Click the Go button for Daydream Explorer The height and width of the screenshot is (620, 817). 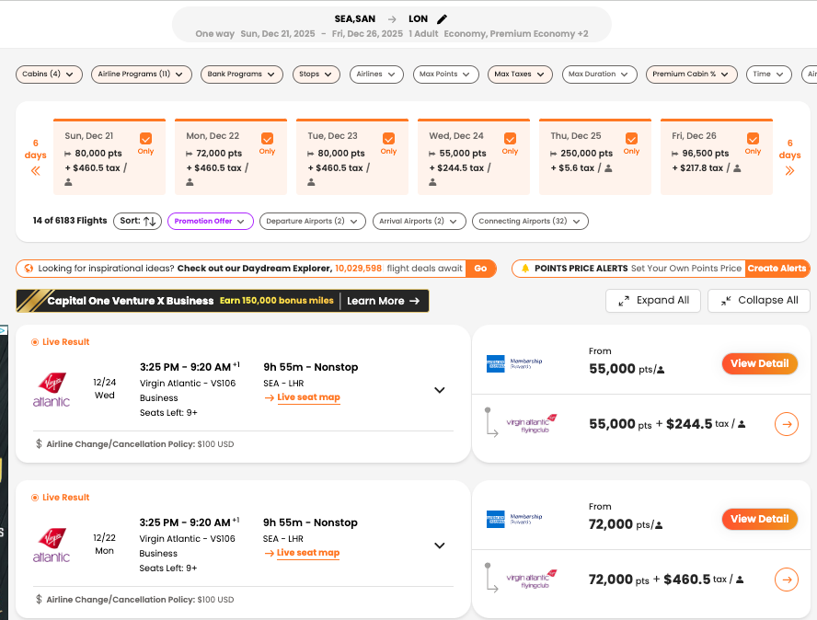(x=480, y=269)
